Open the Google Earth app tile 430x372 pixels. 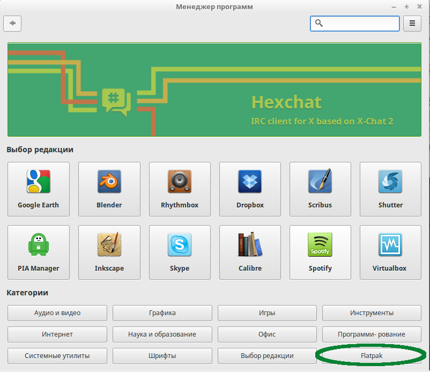pos(39,189)
